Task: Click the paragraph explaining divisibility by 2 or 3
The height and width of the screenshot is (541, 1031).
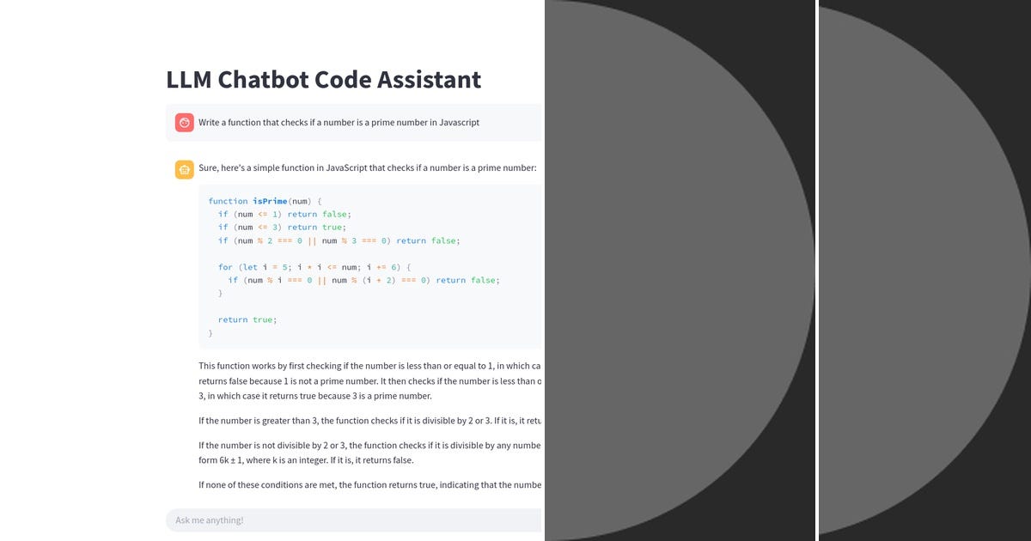Action: tap(361, 421)
